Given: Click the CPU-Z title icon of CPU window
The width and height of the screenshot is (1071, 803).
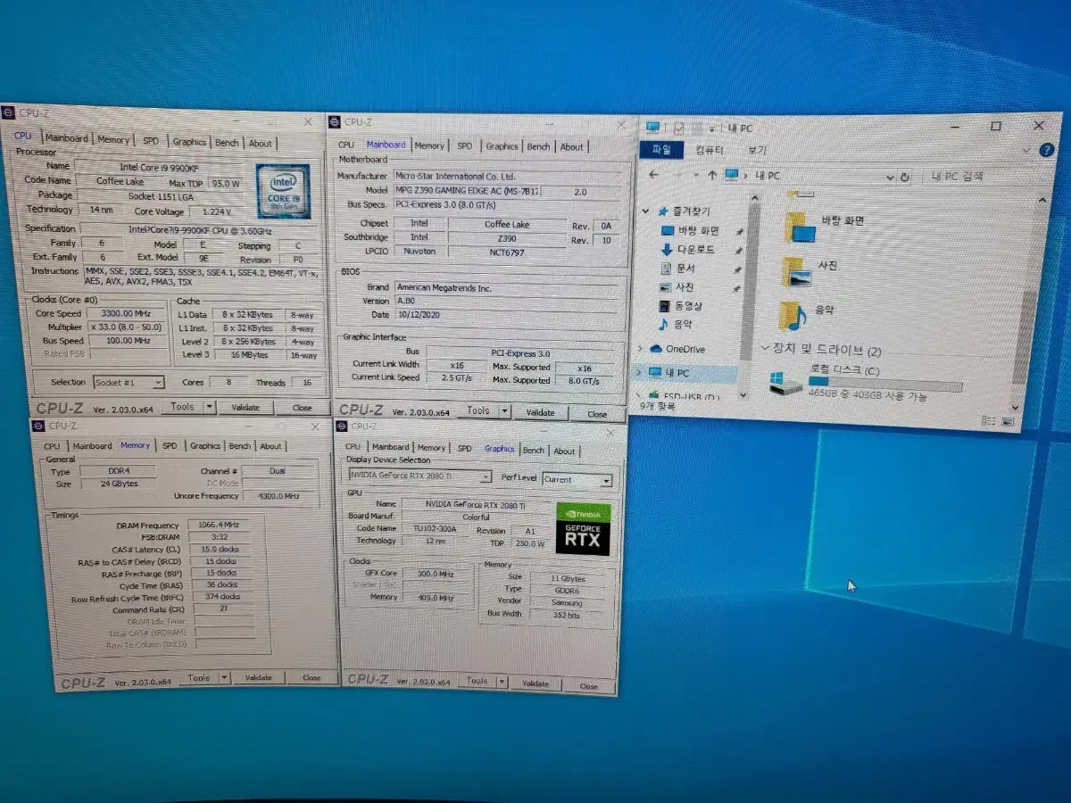Looking at the screenshot, I should tap(9, 112).
